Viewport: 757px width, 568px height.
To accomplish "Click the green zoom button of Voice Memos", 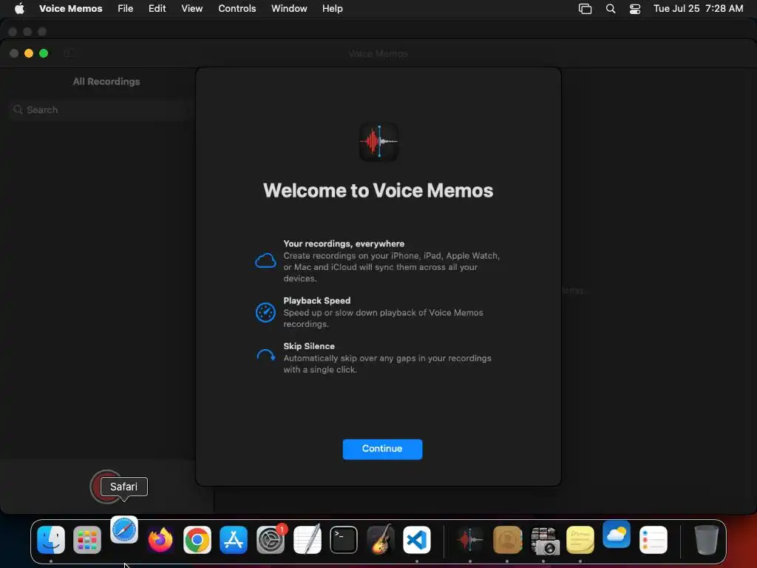I will point(44,53).
